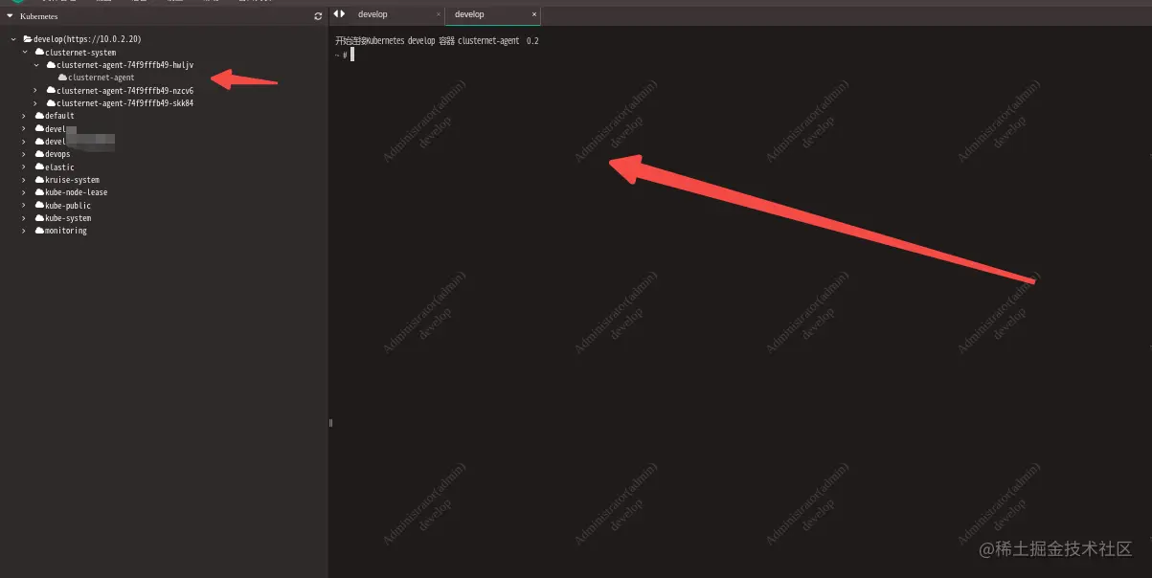Expand the kube-public namespace
The height and width of the screenshot is (578, 1152).
click(x=25, y=206)
